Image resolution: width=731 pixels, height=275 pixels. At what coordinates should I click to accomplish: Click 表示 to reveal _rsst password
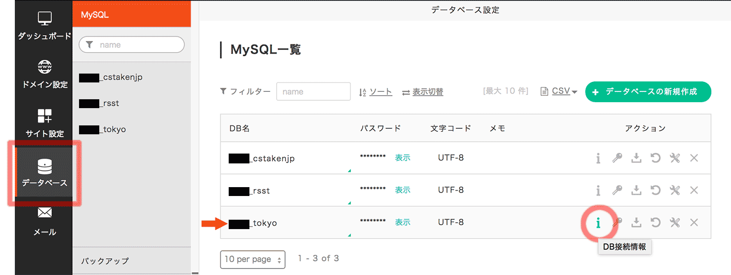pyautogui.click(x=403, y=190)
